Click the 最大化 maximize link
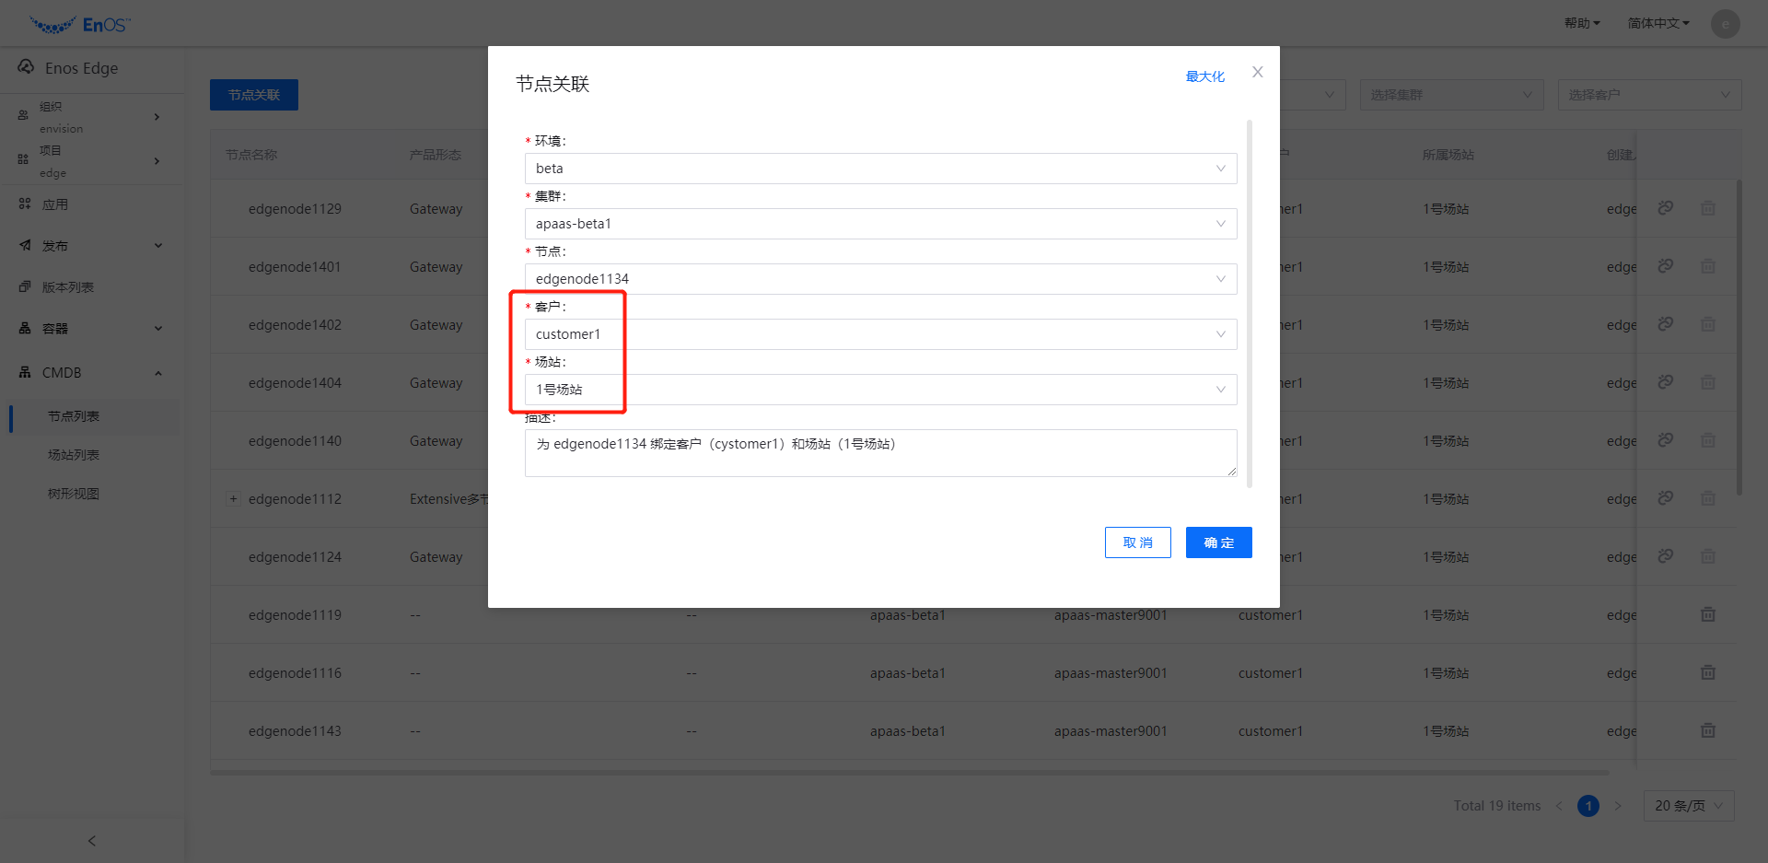This screenshot has width=1768, height=863. (1204, 77)
